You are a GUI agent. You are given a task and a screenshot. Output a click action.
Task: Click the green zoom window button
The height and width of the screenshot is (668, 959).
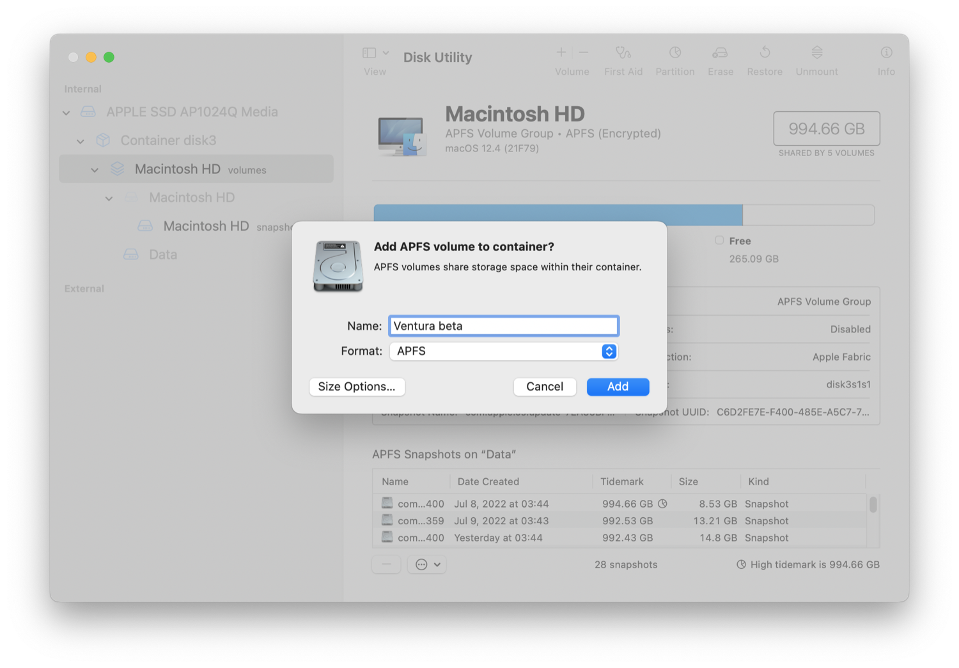109,58
